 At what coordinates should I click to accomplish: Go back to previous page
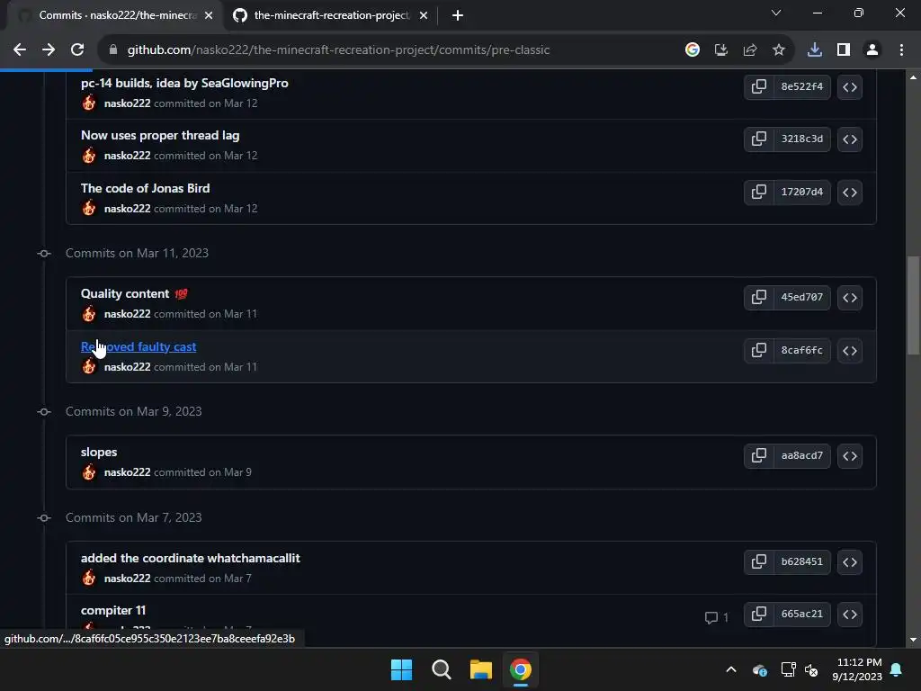point(20,50)
